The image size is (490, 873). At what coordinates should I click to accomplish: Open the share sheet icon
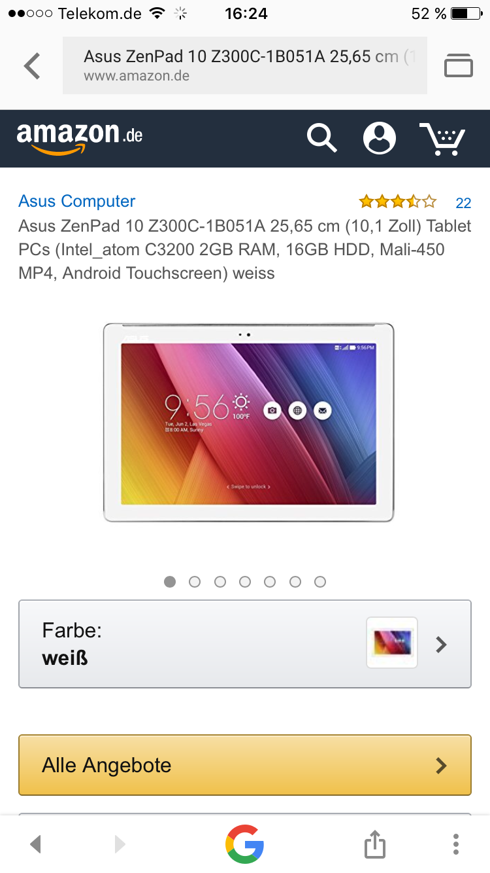[x=374, y=843]
